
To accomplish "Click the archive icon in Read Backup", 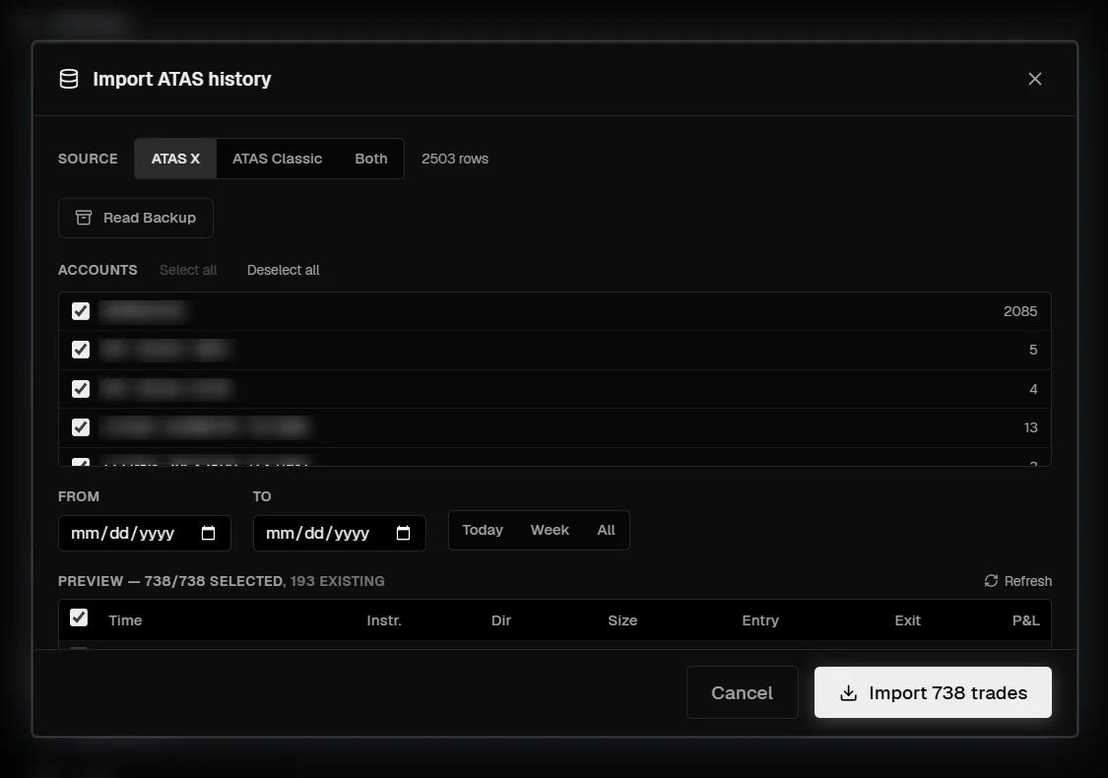I will coord(84,218).
